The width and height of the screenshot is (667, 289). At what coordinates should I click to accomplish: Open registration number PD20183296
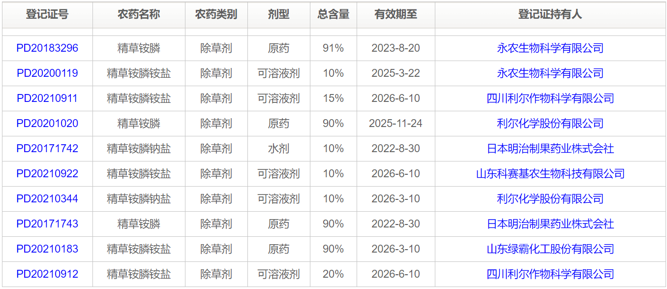[x=47, y=48]
